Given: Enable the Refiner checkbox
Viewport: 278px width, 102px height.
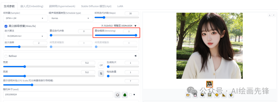Looking at the screenshot, I should (x=6, y=56).
